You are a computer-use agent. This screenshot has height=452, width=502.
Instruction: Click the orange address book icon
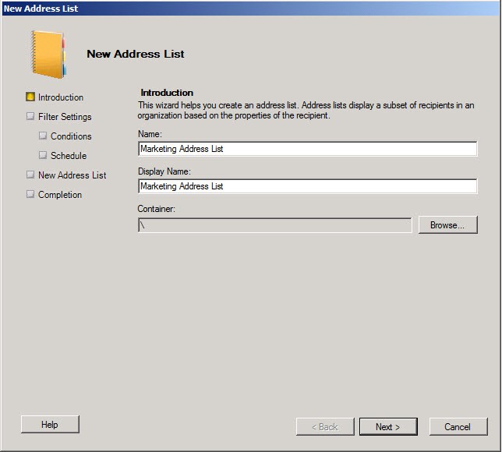[x=48, y=54]
